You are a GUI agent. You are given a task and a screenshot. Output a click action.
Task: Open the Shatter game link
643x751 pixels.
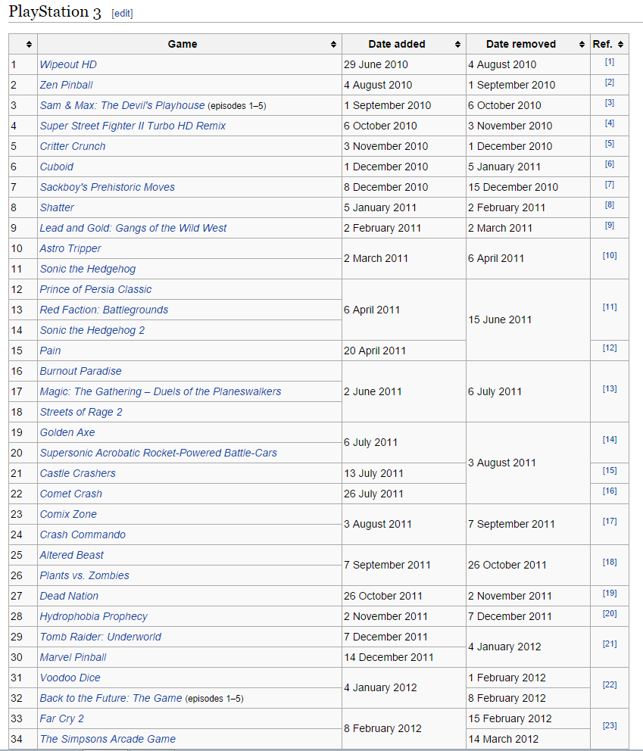point(57,208)
